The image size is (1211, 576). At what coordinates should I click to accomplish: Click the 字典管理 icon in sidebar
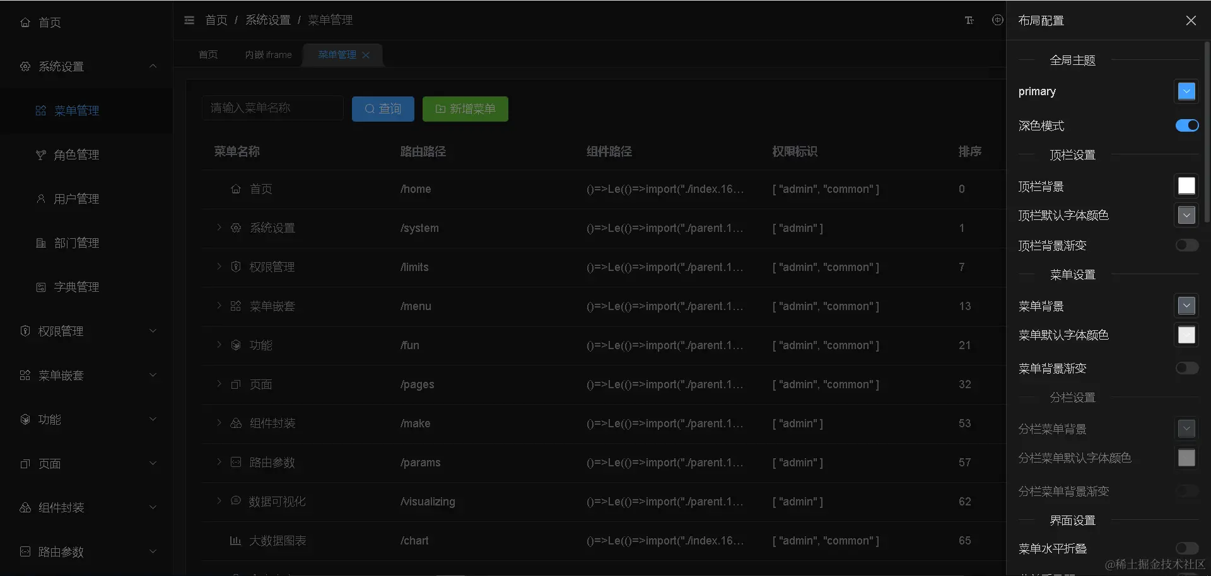pyautogui.click(x=41, y=287)
